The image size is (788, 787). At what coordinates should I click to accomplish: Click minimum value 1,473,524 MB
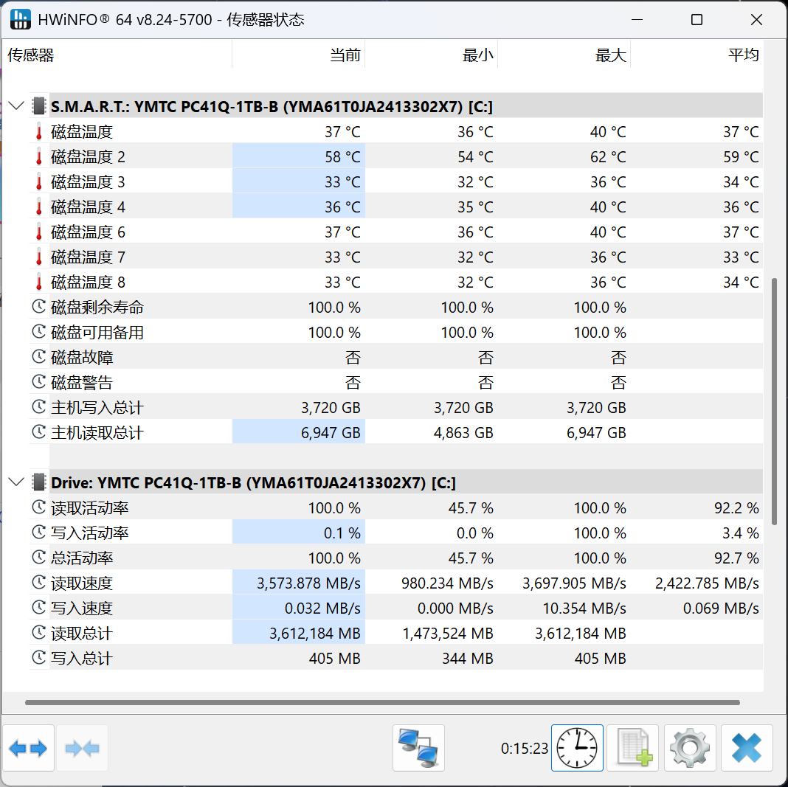(x=448, y=634)
